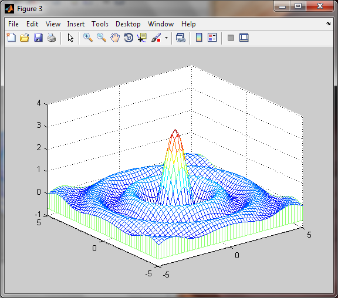Screen dimensions: 338x298
Task: Open a file with the folder icon
Action: coord(25,38)
